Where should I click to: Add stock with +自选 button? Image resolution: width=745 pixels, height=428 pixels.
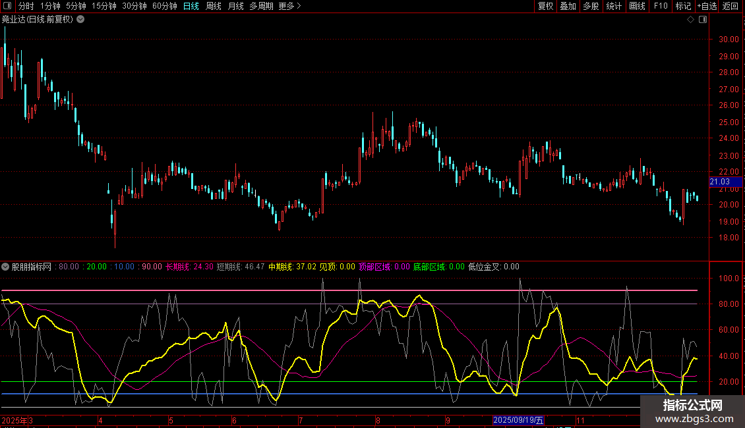[x=705, y=7]
